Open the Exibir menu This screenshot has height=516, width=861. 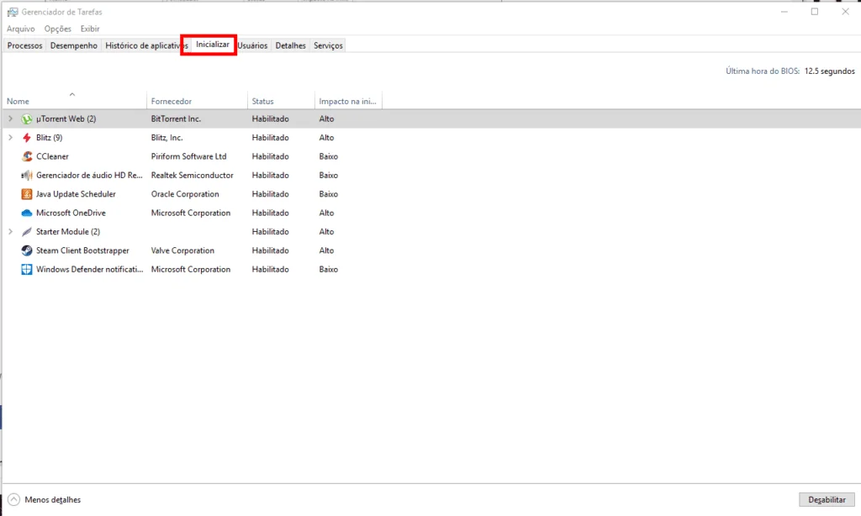(90, 29)
